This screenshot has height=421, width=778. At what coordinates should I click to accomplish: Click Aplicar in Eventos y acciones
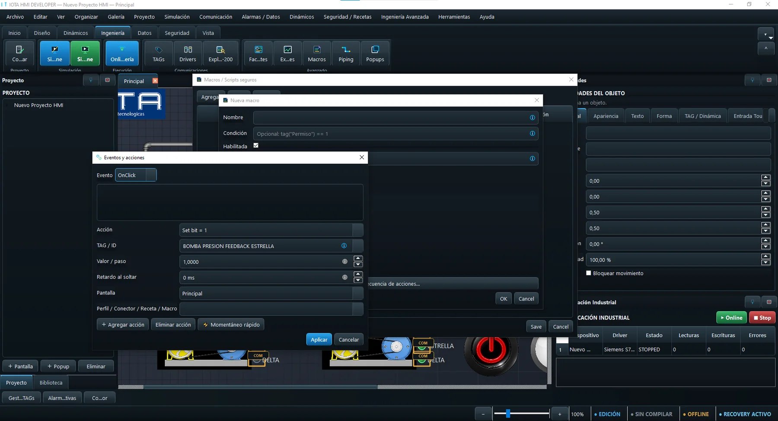(319, 340)
